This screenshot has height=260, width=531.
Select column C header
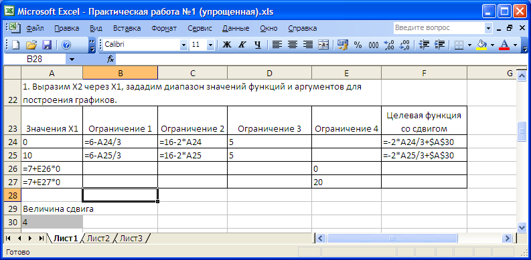192,73
